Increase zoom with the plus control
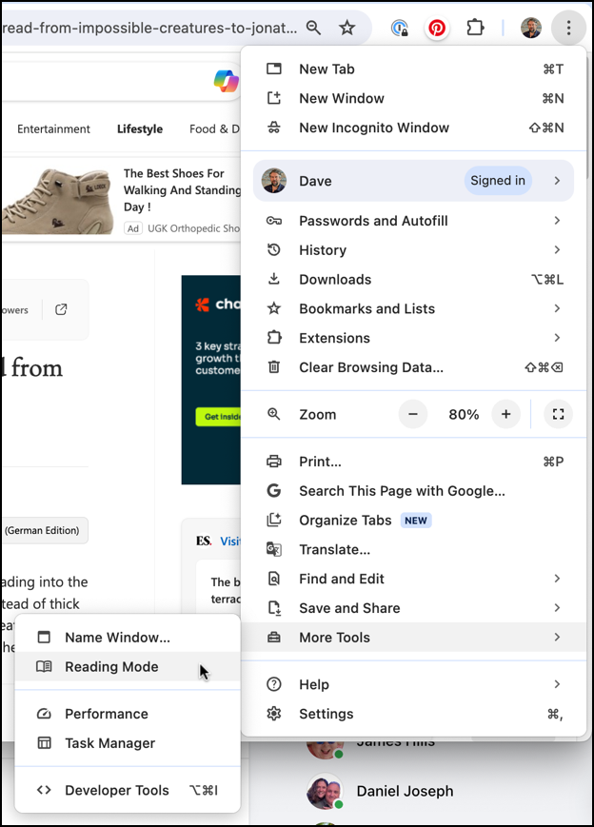This screenshot has width=594, height=827. pyautogui.click(x=505, y=414)
